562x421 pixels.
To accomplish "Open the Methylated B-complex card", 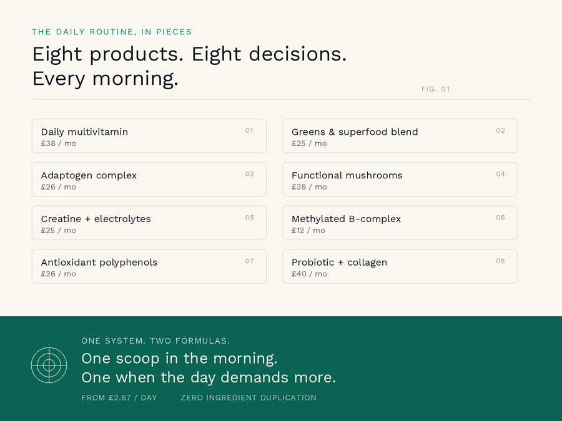I will pos(400,223).
